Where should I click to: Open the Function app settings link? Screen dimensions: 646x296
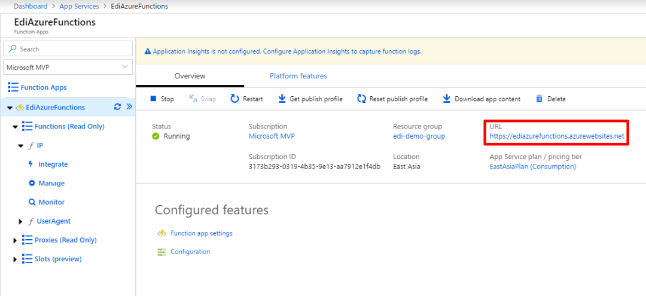202,233
